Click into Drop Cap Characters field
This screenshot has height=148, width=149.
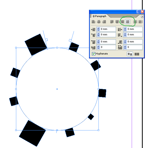tap(135, 47)
